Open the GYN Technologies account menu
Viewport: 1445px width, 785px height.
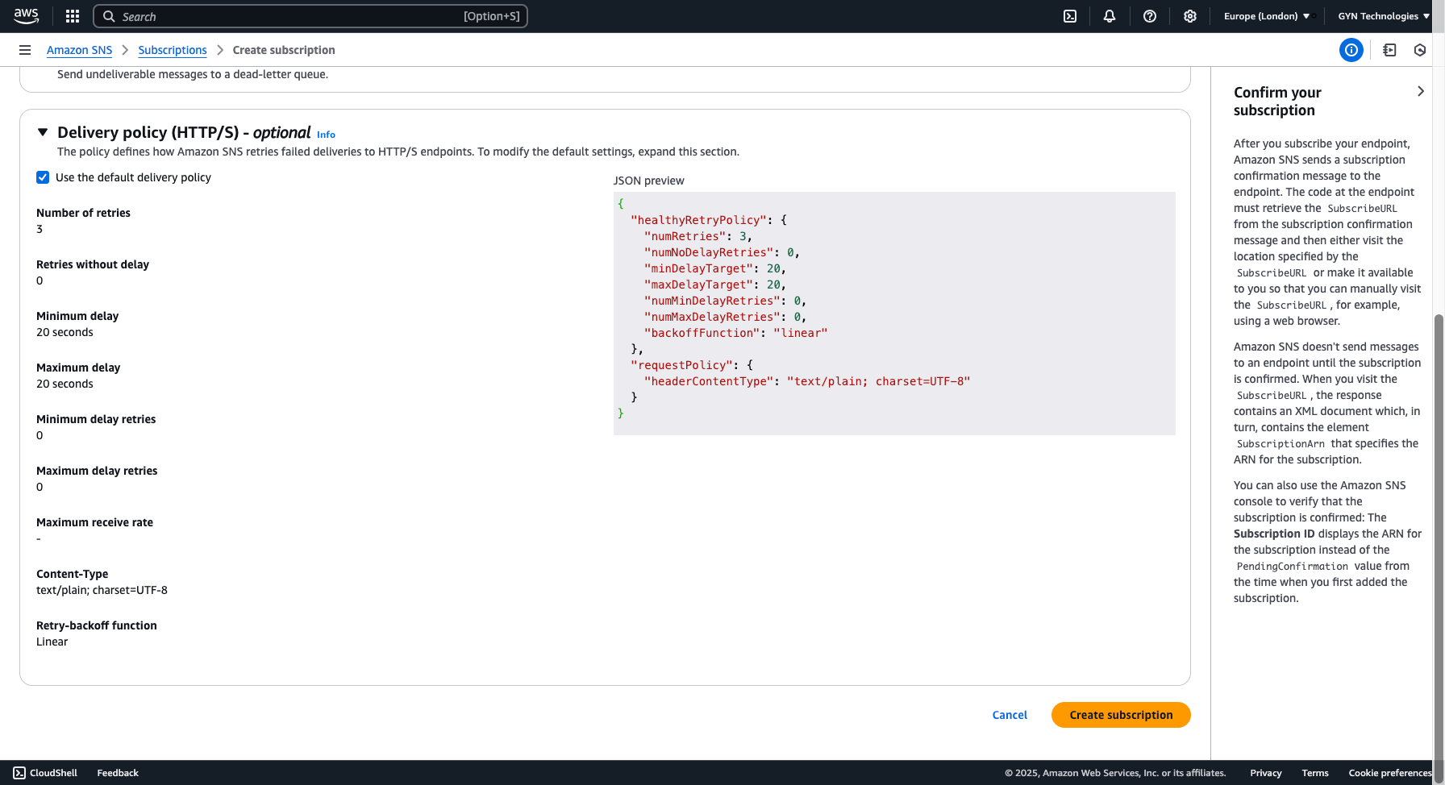(1380, 15)
